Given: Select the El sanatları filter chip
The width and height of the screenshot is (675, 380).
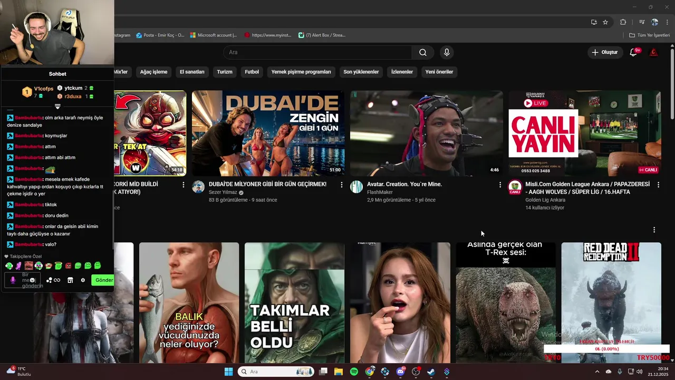Looking at the screenshot, I should tap(192, 72).
